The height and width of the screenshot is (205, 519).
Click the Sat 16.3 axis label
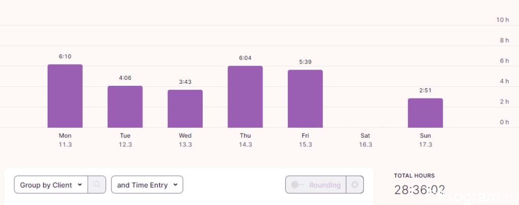[x=365, y=140]
